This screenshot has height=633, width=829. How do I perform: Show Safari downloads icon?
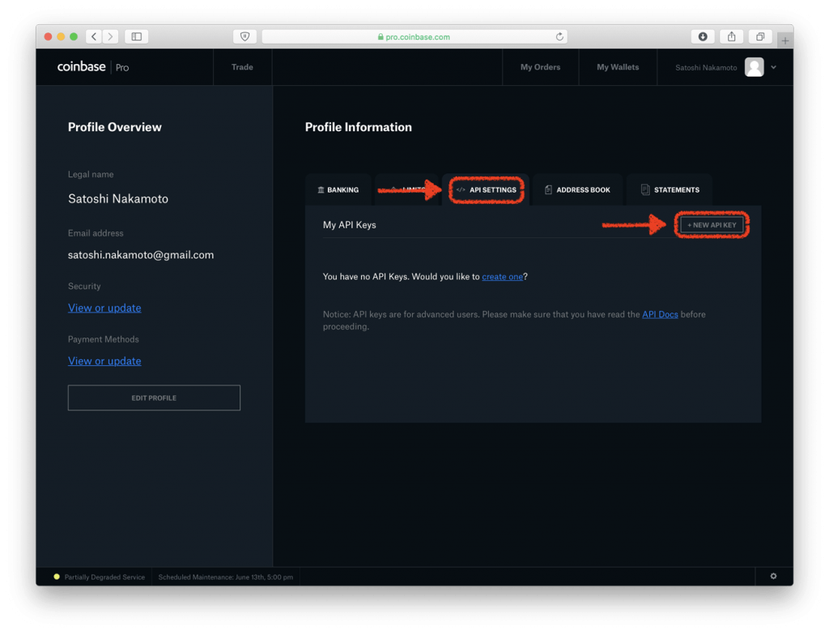coord(703,36)
